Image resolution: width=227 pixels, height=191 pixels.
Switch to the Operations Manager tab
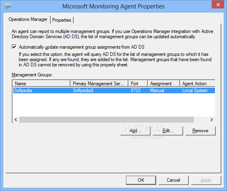click(x=28, y=19)
